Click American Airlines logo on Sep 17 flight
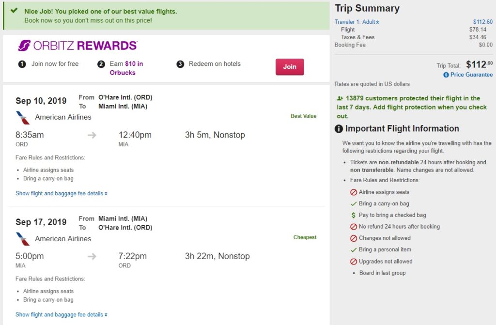Image resolution: width=496 pixels, height=325 pixels. pyautogui.click(x=23, y=239)
